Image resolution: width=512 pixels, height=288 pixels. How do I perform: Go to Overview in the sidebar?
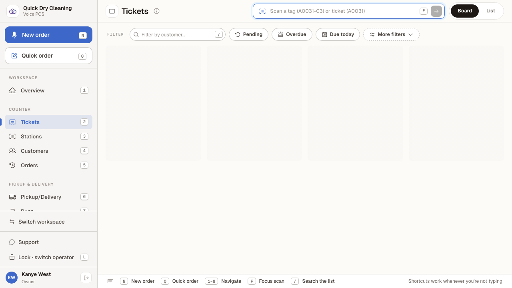coord(48,90)
